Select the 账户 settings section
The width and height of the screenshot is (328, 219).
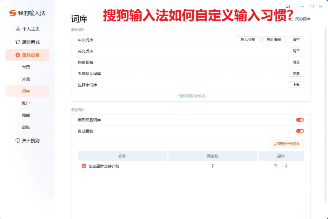click(26, 103)
